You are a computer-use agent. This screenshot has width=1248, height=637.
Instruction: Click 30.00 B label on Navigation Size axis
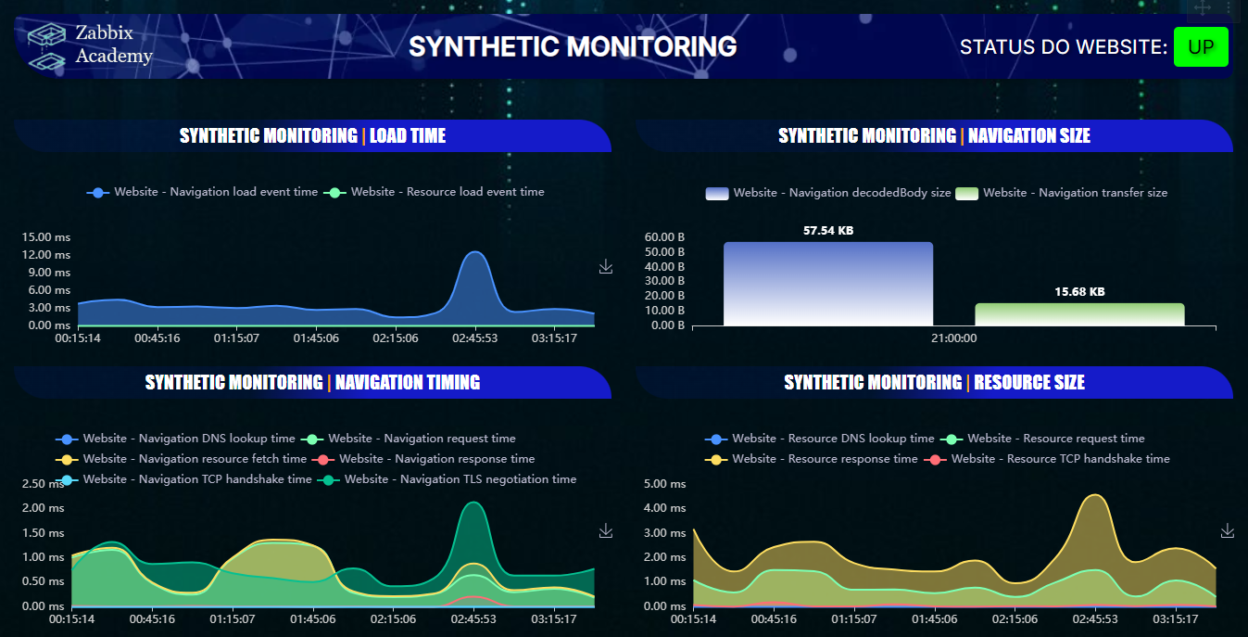(663, 281)
